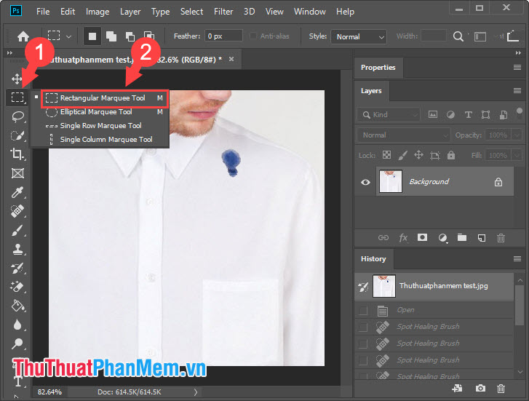Open the Fill dropdown arrow
This screenshot has width=529, height=401.
tap(517, 156)
